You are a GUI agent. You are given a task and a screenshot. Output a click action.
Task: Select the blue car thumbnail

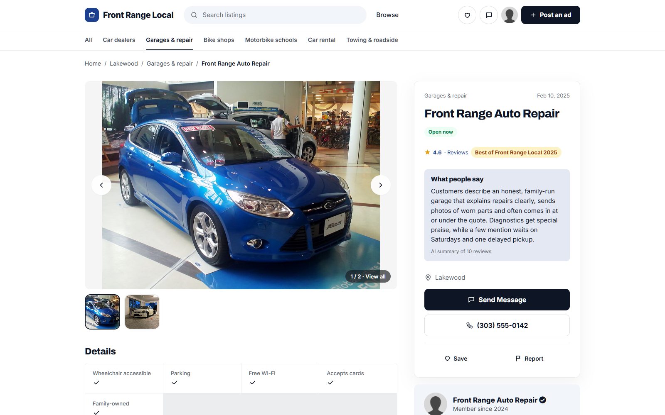[x=102, y=312]
